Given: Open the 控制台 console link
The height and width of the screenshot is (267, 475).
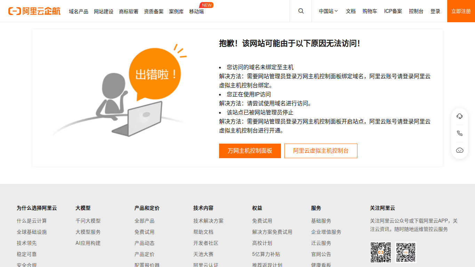Looking at the screenshot, I should coord(416,11).
